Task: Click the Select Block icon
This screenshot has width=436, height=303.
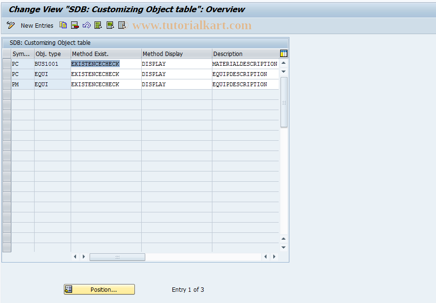Action: pyautogui.click(x=110, y=25)
